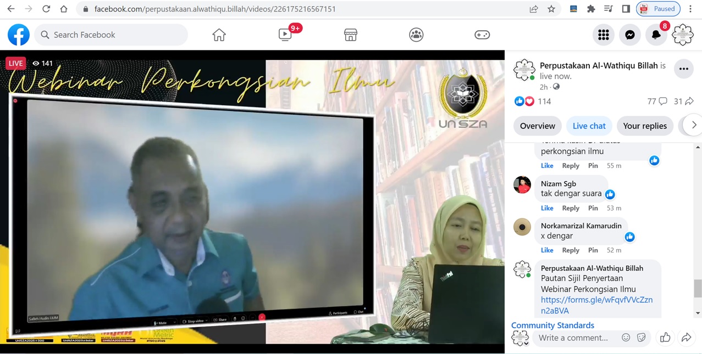The width and height of the screenshot is (702, 354).
Task: Click the 141 viewers count
Action: [x=42, y=63]
